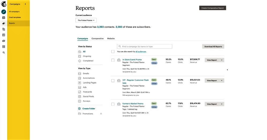
Task: Open the Create pencil icon in sidebar
Action: coord(3,12)
